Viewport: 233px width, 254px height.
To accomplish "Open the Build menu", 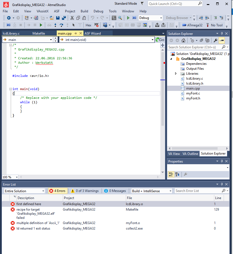I will 84,11.
